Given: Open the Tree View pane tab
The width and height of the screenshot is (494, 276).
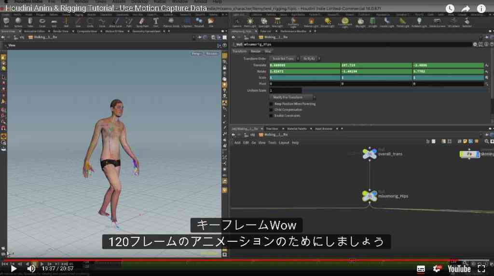Looking at the screenshot, I should click(x=272, y=129).
